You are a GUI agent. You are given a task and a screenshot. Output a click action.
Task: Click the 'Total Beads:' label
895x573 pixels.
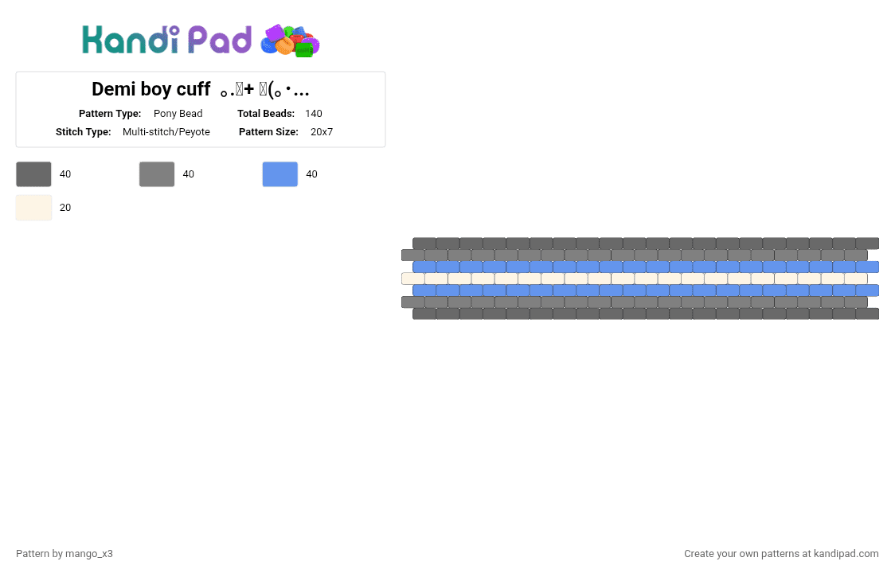[266, 114]
